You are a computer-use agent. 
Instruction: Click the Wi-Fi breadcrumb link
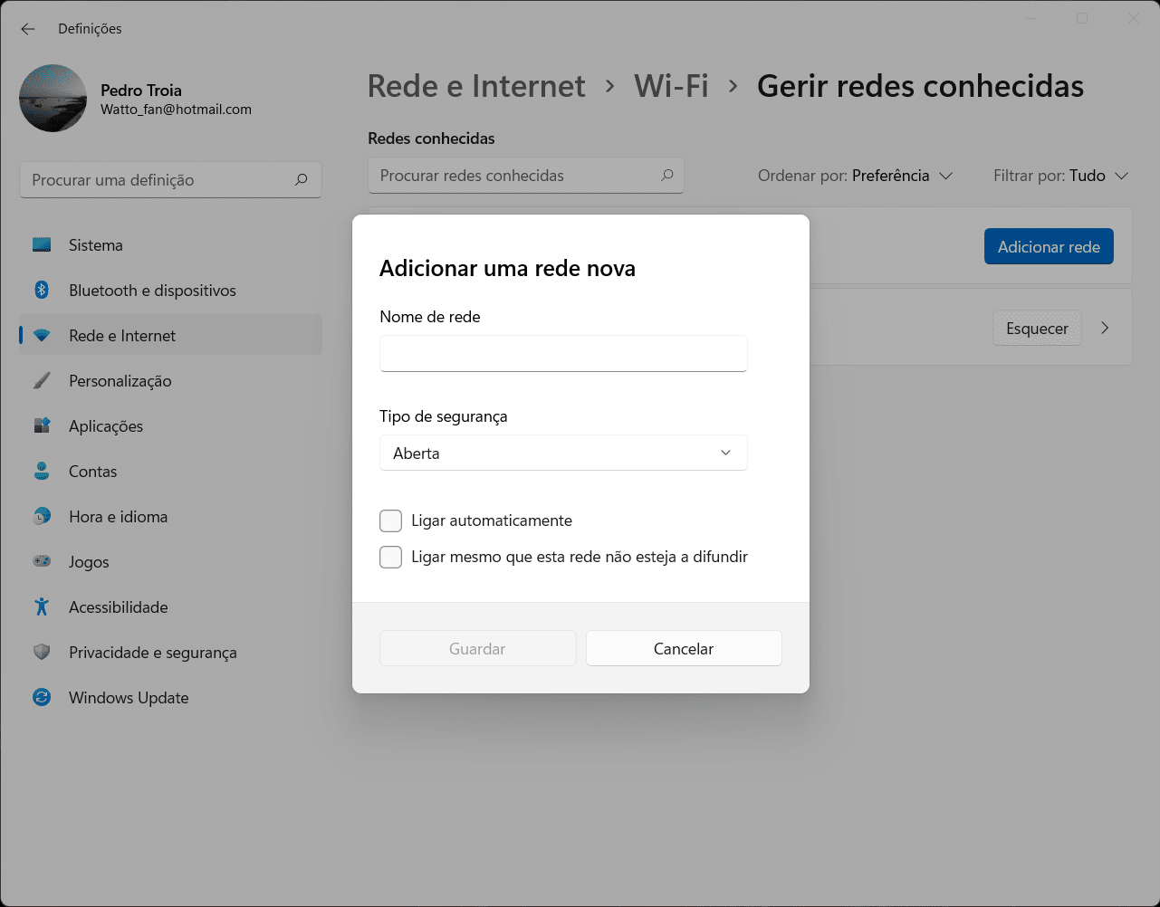[x=671, y=86]
